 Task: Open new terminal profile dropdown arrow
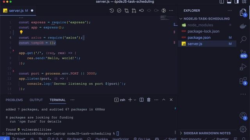point(135,100)
